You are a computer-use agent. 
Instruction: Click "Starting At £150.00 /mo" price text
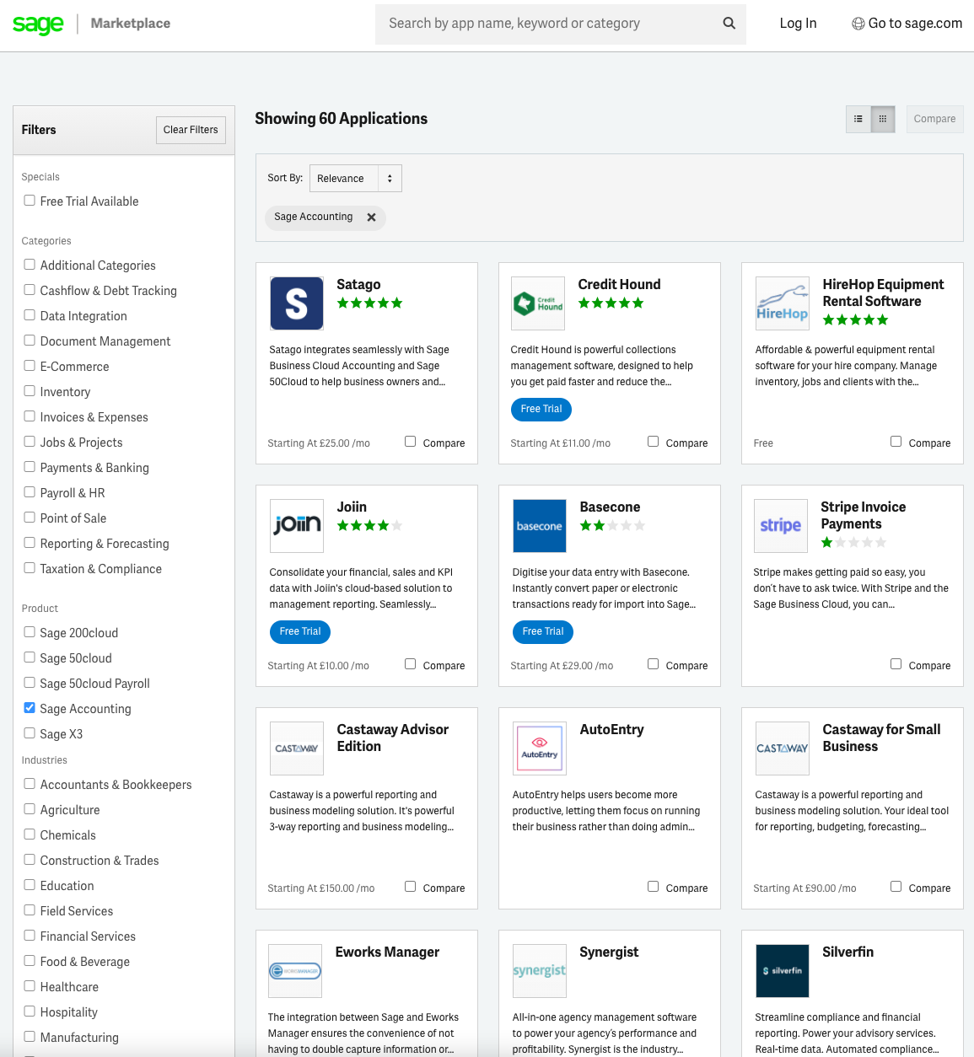click(321, 888)
